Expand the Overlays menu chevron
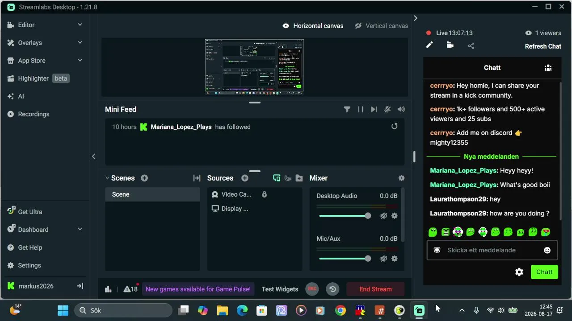Viewport: 572px width, 321px height. click(x=80, y=43)
